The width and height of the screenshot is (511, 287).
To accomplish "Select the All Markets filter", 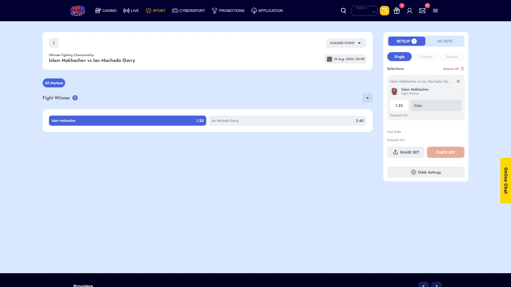I will point(54,83).
